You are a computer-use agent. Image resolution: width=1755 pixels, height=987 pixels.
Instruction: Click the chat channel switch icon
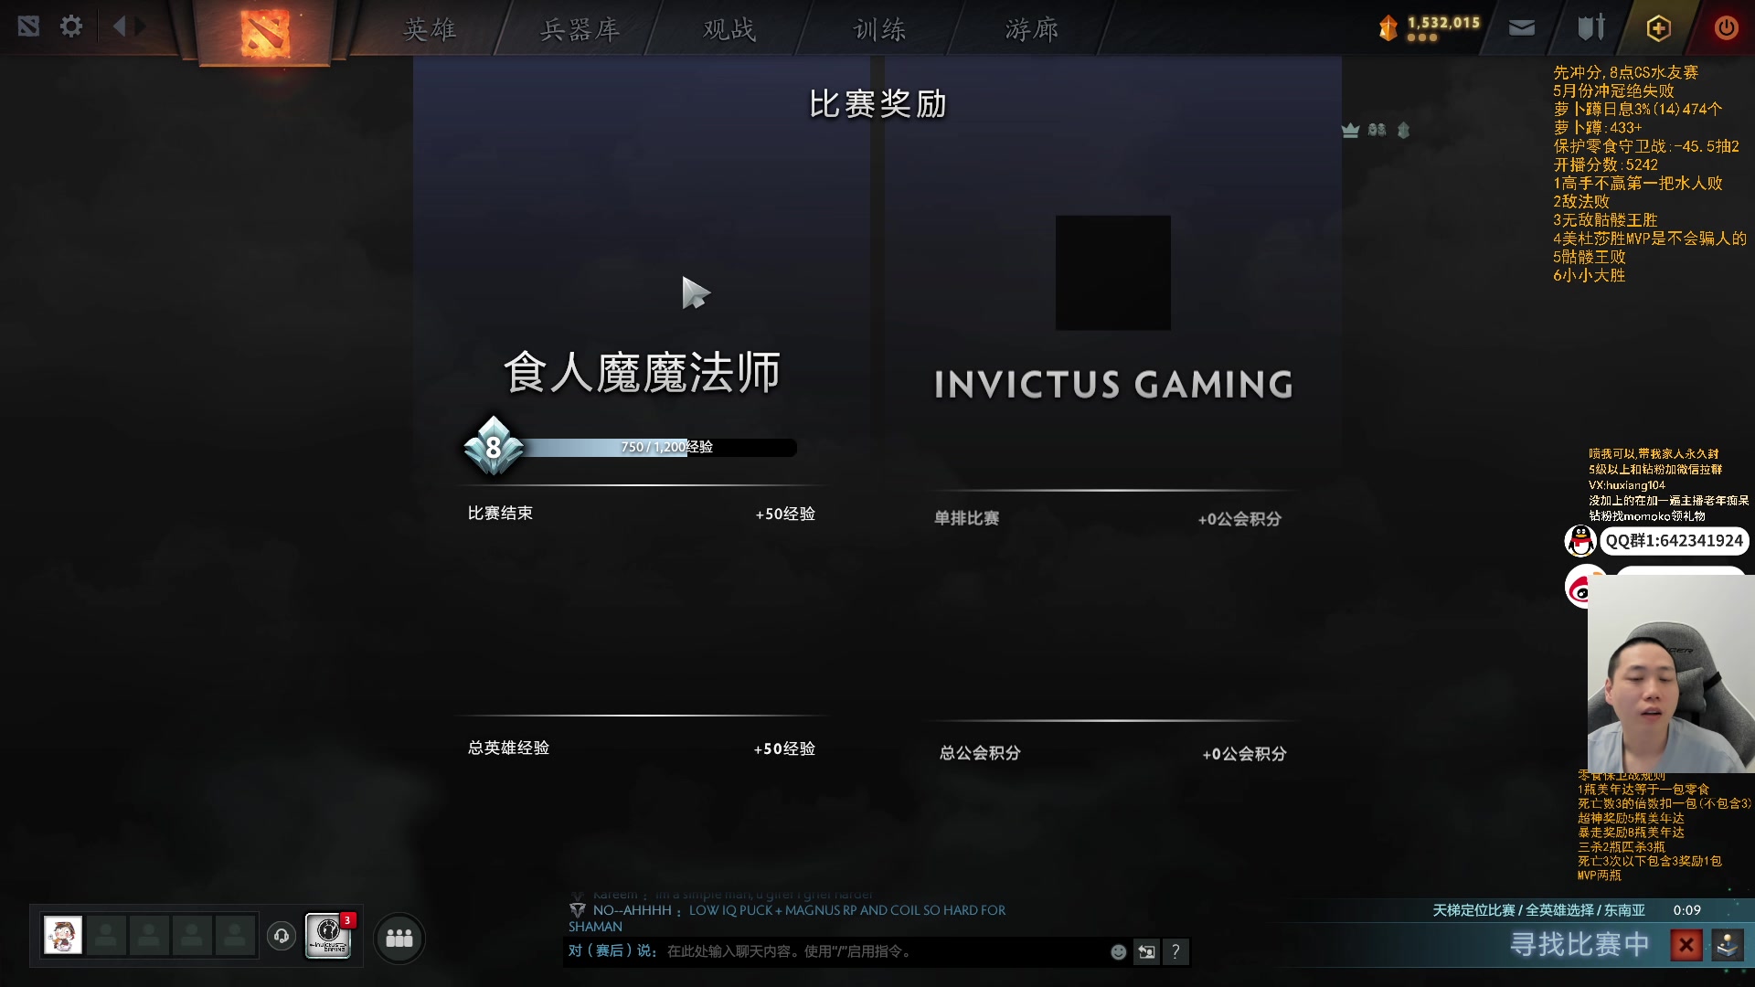click(1146, 951)
